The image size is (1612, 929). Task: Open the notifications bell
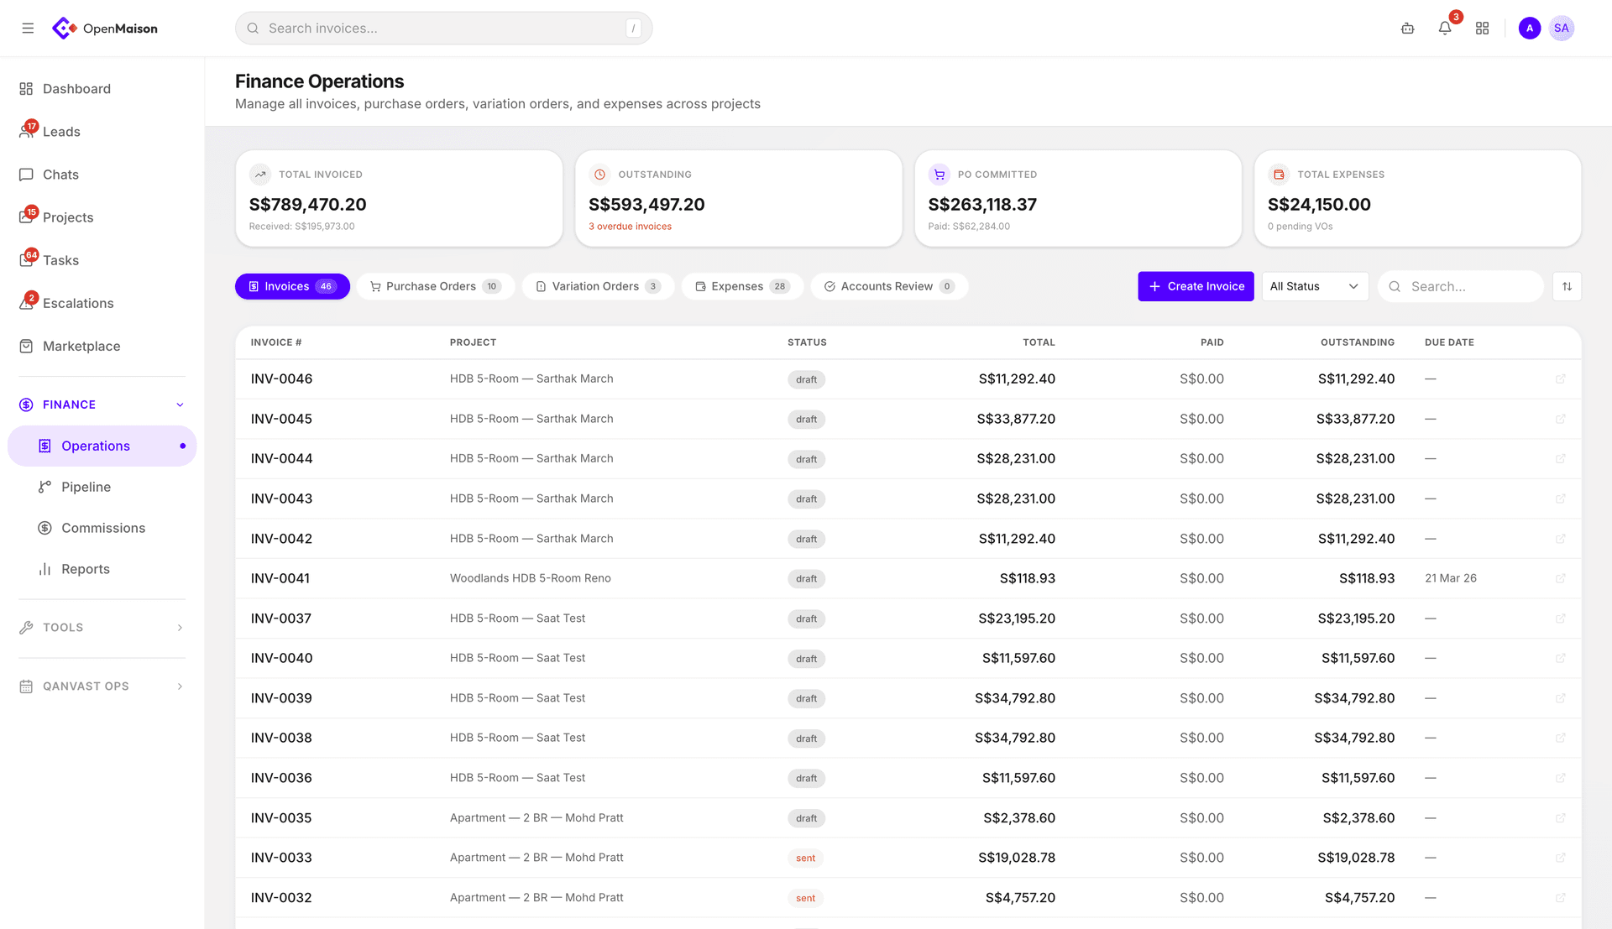pyautogui.click(x=1445, y=29)
